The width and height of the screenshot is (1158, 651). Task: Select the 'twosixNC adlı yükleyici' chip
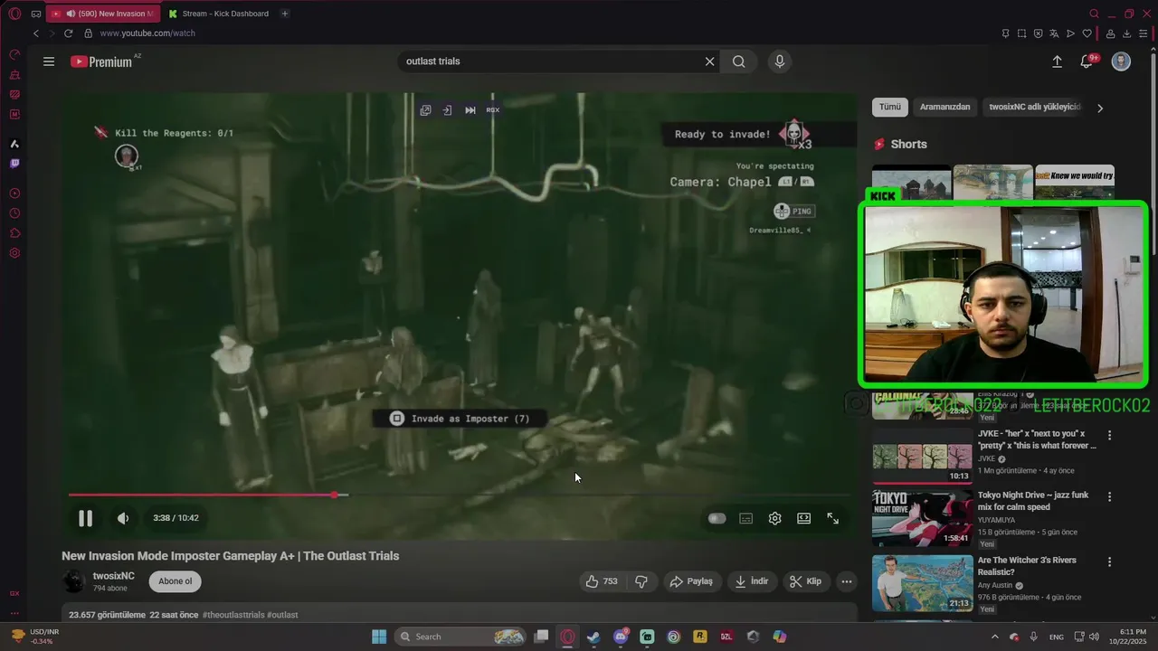[x=1034, y=107]
